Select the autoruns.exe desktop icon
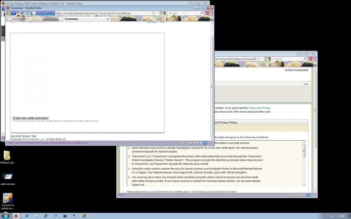 tap(7, 177)
